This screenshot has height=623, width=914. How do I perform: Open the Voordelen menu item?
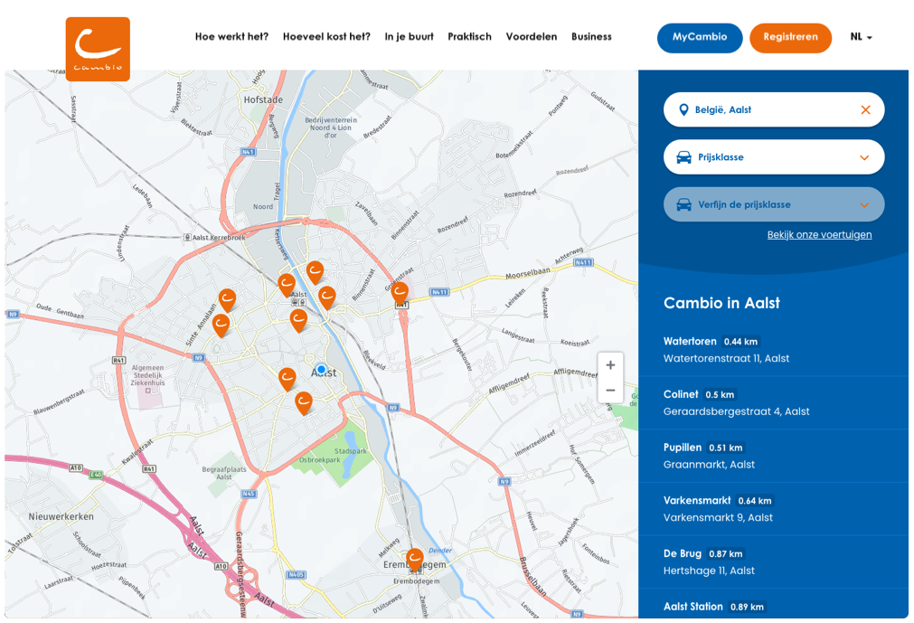(532, 37)
